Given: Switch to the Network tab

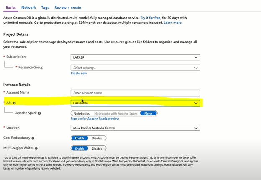Looking at the screenshot, I should [x=28, y=8].
